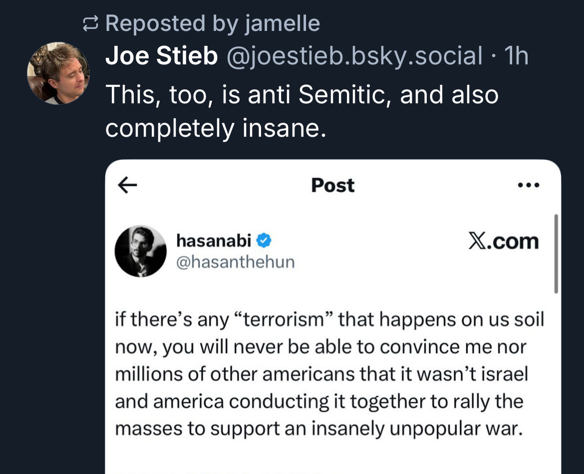Click the 1h post timestamp
This screenshot has height=474, width=584.
click(516, 56)
